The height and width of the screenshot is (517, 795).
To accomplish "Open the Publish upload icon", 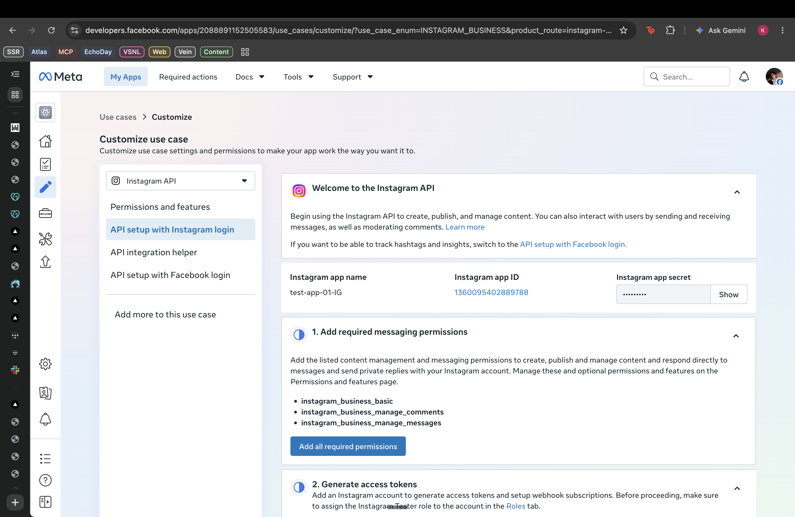I will click(x=45, y=262).
